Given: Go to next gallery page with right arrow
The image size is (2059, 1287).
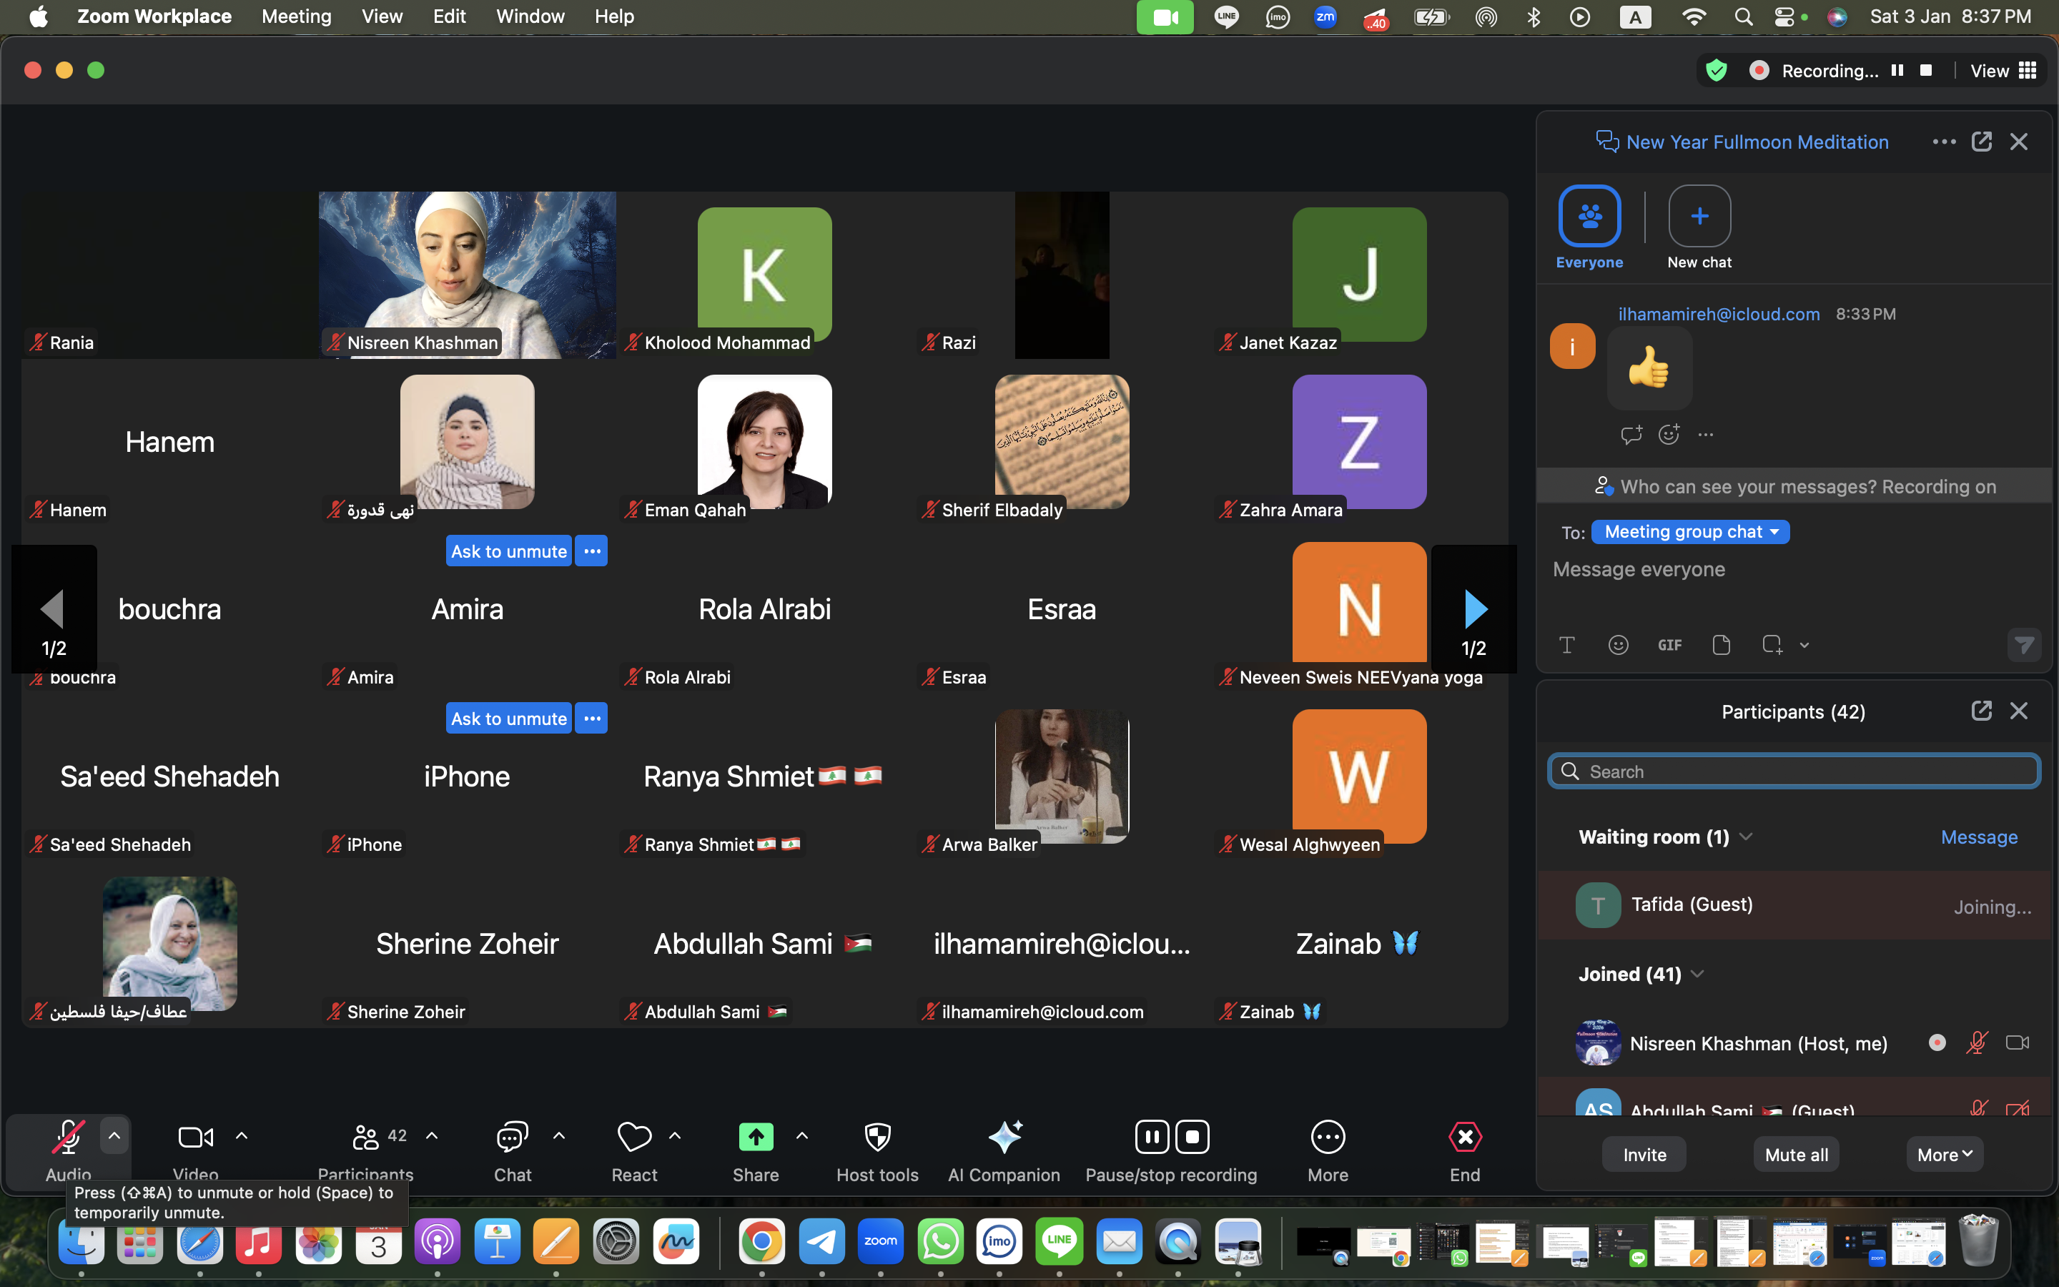Looking at the screenshot, I should coord(1474,608).
